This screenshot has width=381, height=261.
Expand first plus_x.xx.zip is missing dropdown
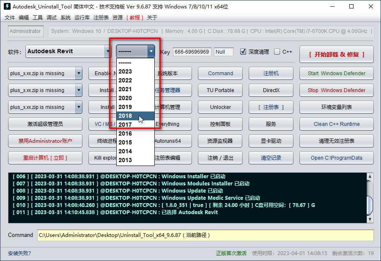point(79,73)
